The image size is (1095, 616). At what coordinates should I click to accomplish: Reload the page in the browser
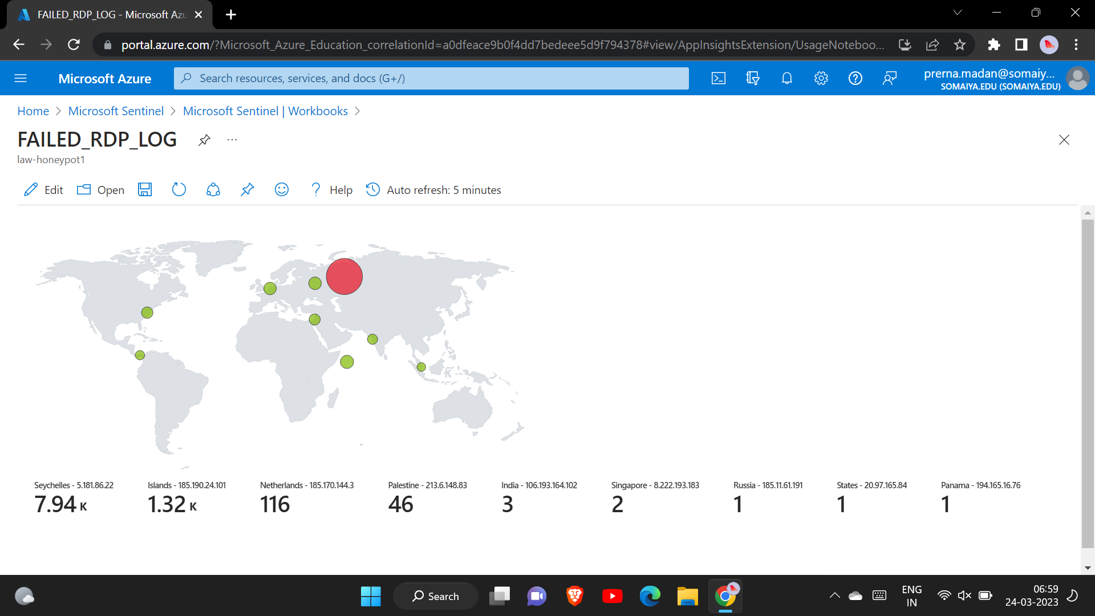click(74, 44)
